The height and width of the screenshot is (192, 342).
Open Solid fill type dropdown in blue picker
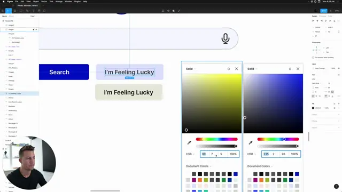coord(252,69)
